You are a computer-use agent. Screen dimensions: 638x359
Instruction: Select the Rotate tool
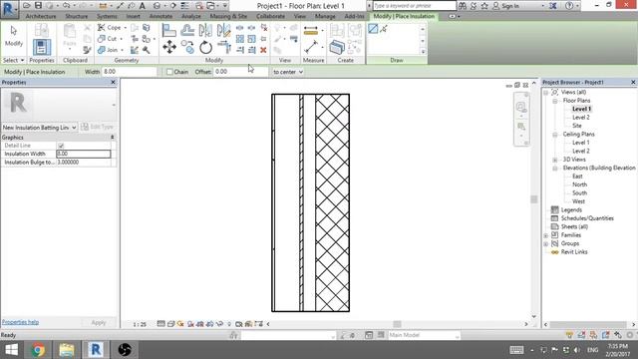[x=205, y=47]
